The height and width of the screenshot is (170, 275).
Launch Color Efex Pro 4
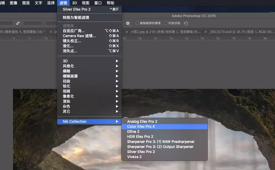point(165,127)
